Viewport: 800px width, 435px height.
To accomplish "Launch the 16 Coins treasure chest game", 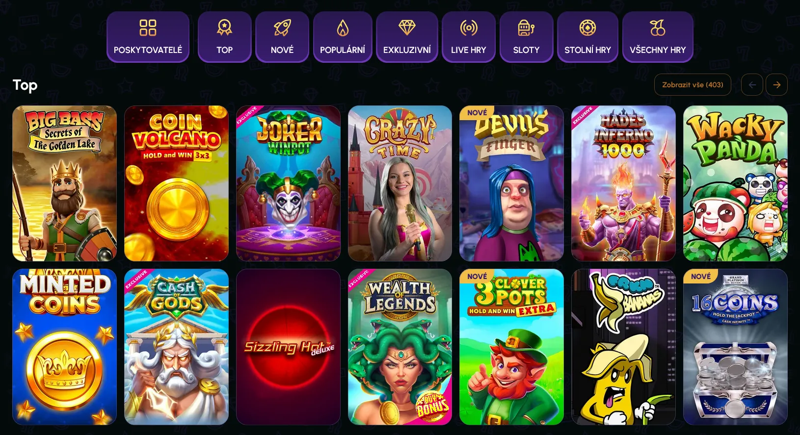I will [735, 347].
